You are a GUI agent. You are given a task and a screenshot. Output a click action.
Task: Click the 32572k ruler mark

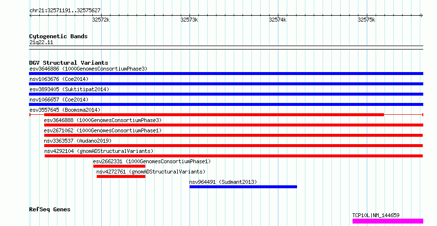101,20
